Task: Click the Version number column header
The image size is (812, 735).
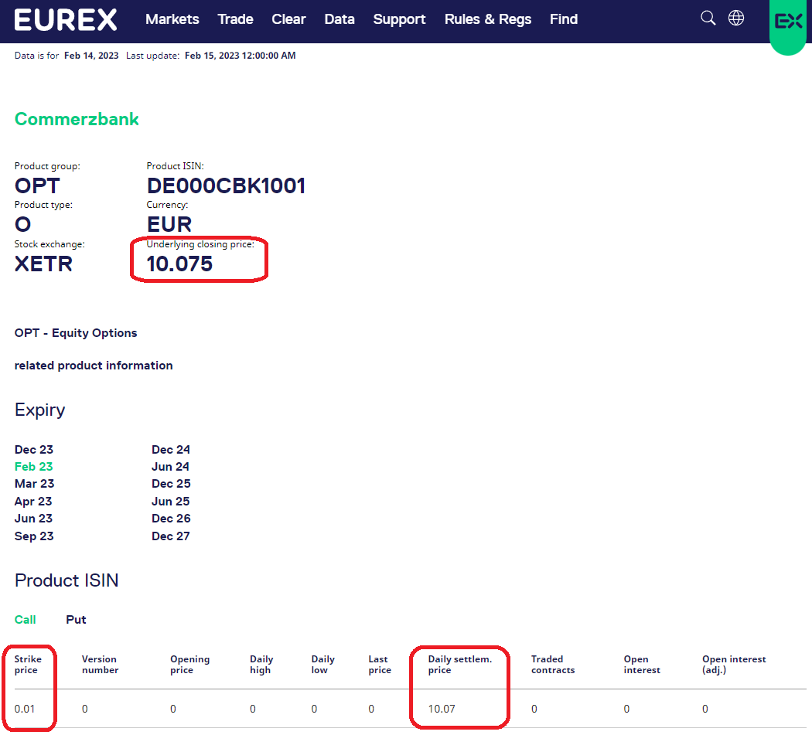Action: 100,664
